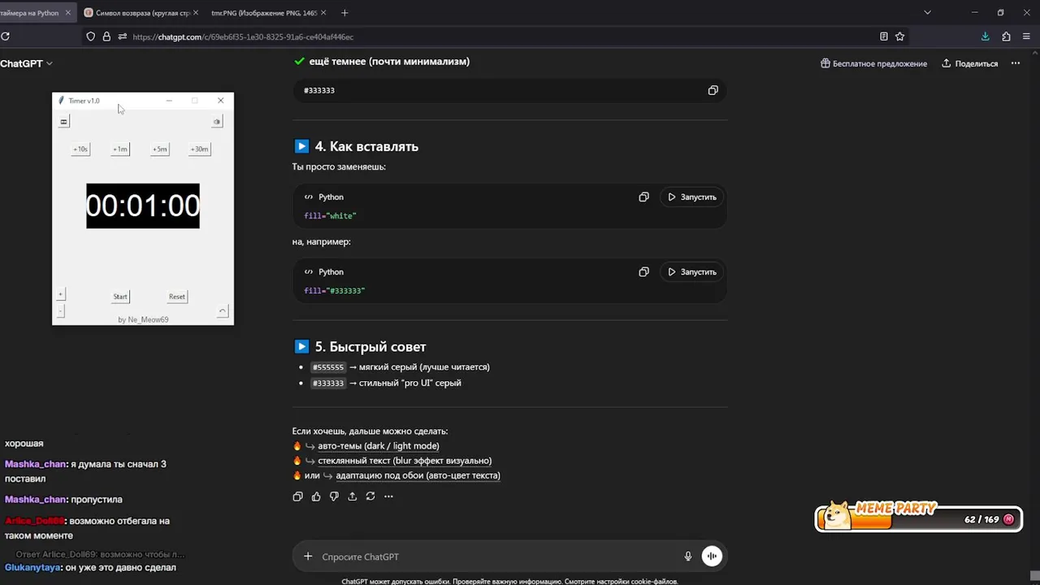
Task: Bookmark this page with the star icon
Action: [x=899, y=37]
